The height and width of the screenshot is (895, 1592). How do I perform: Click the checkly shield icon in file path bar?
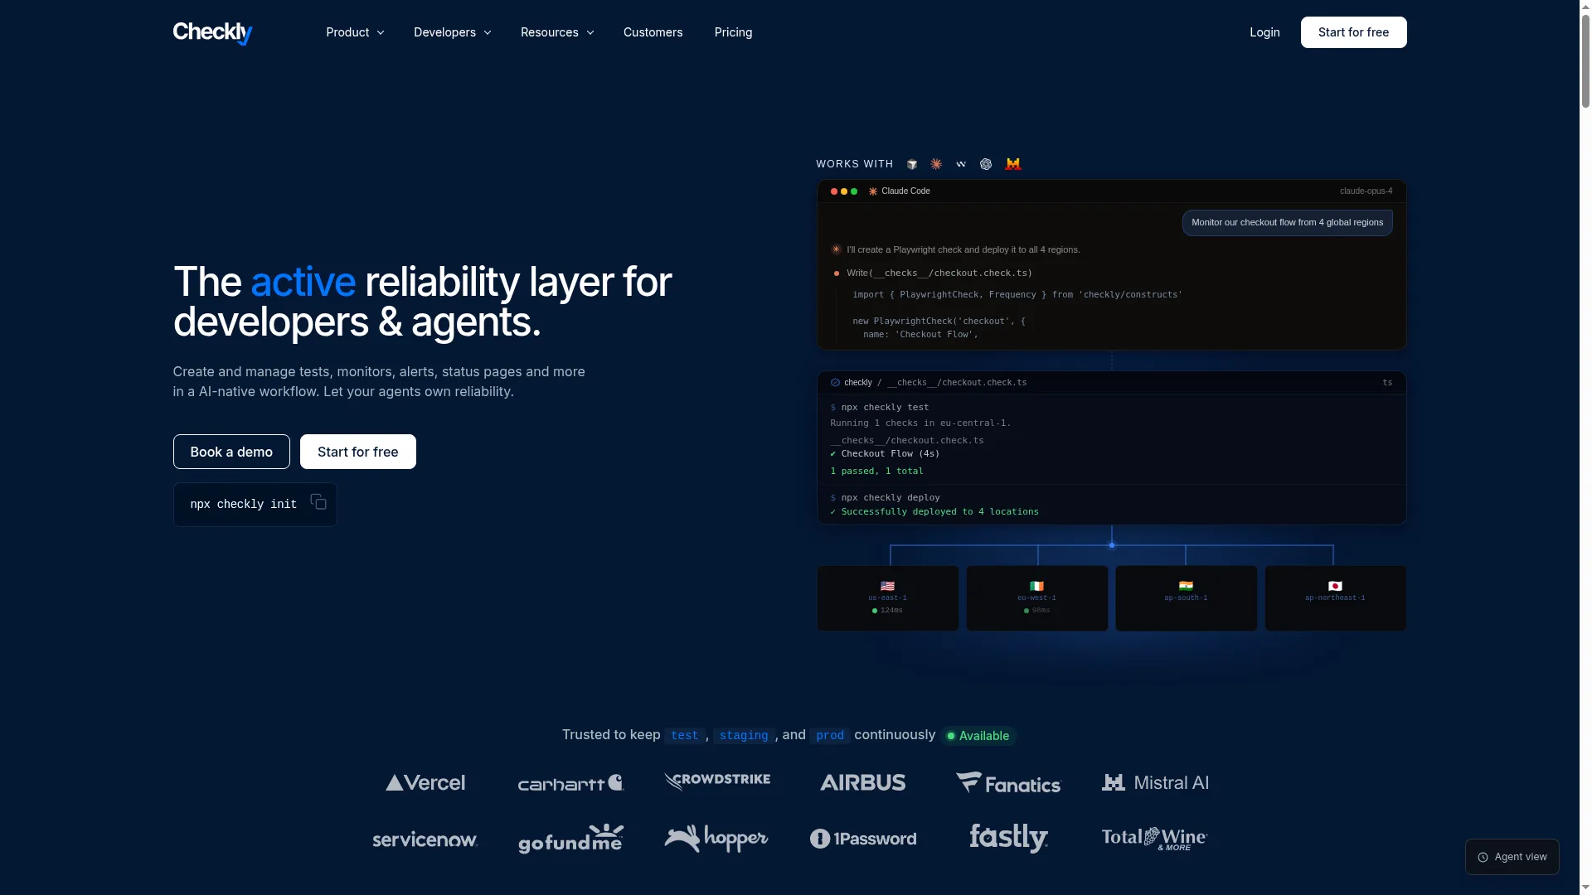pos(835,382)
